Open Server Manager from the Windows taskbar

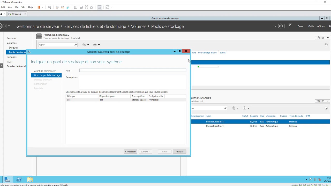[7, 180]
